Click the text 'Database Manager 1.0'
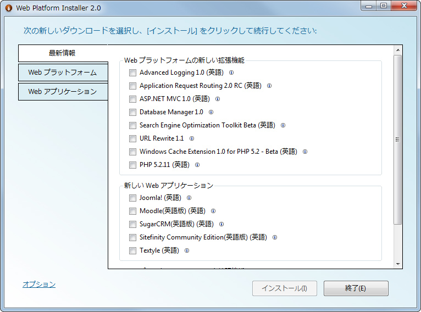The image size is (421, 312). point(171,112)
